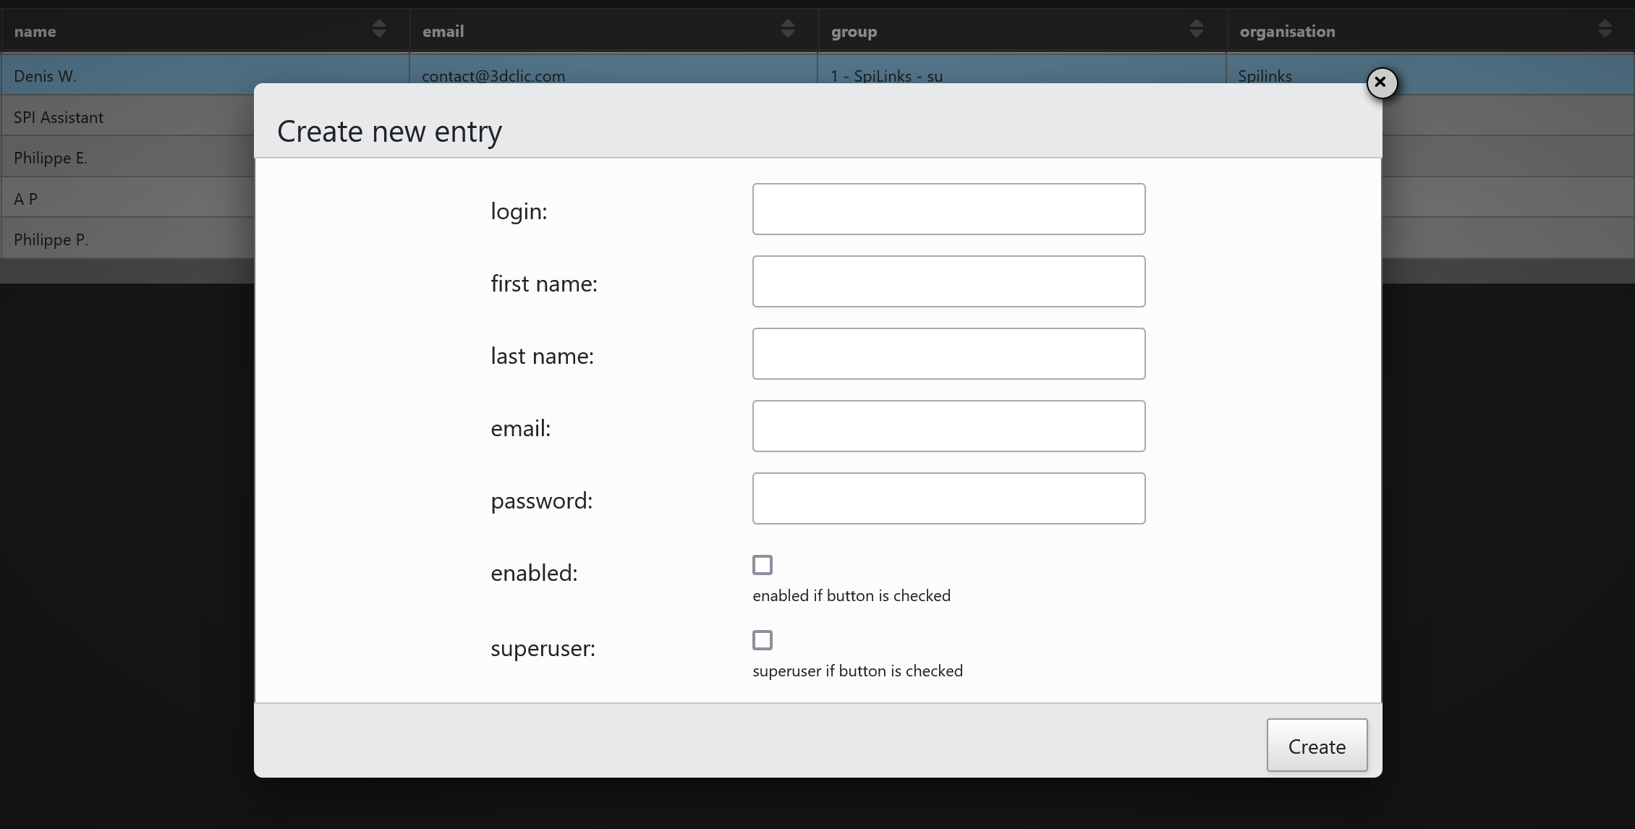Sort by the group column arrows
The width and height of the screenshot is (1635, 829).
1196,29
